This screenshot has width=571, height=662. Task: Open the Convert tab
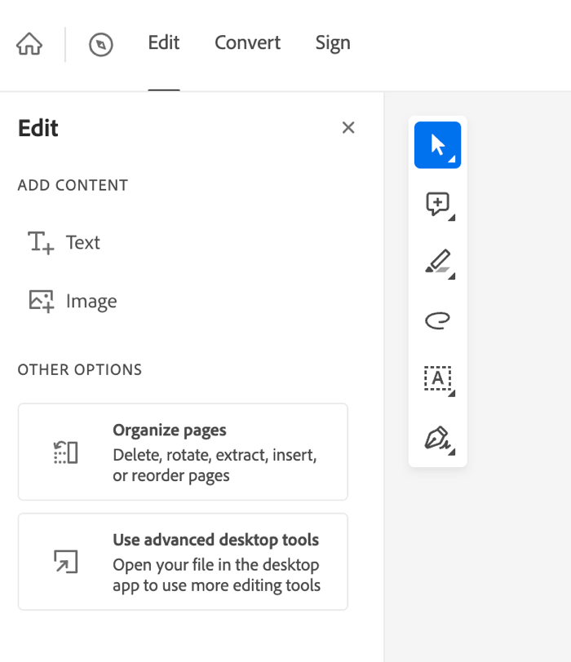coord(247,43)
